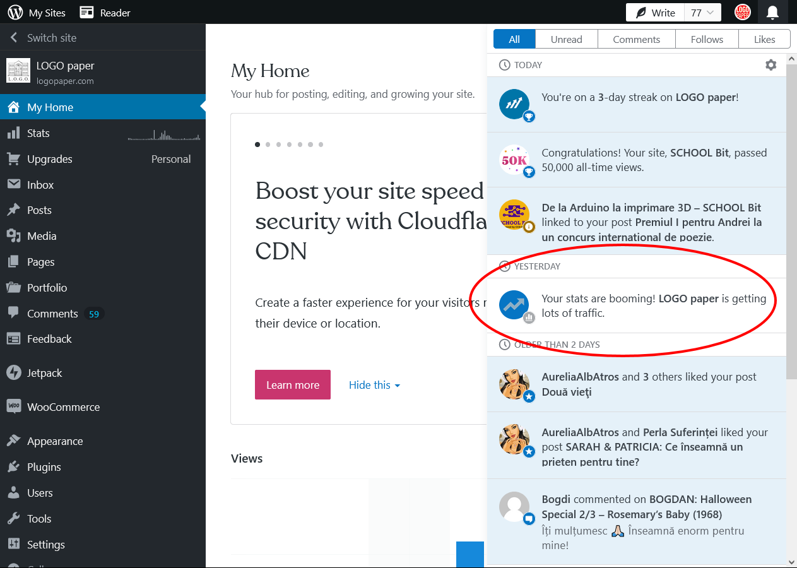Expand the Write drafts count dropdown
The image size is (797, 568).
click(703, 13)
